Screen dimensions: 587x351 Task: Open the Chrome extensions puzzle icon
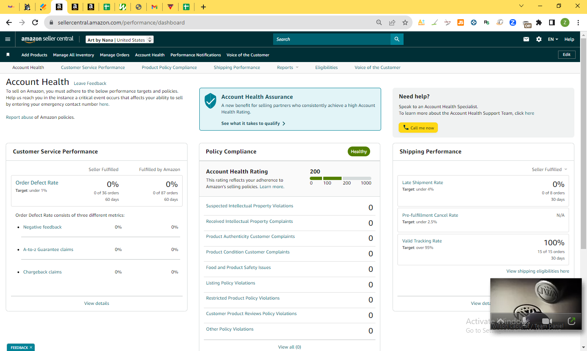coord(539,22)
